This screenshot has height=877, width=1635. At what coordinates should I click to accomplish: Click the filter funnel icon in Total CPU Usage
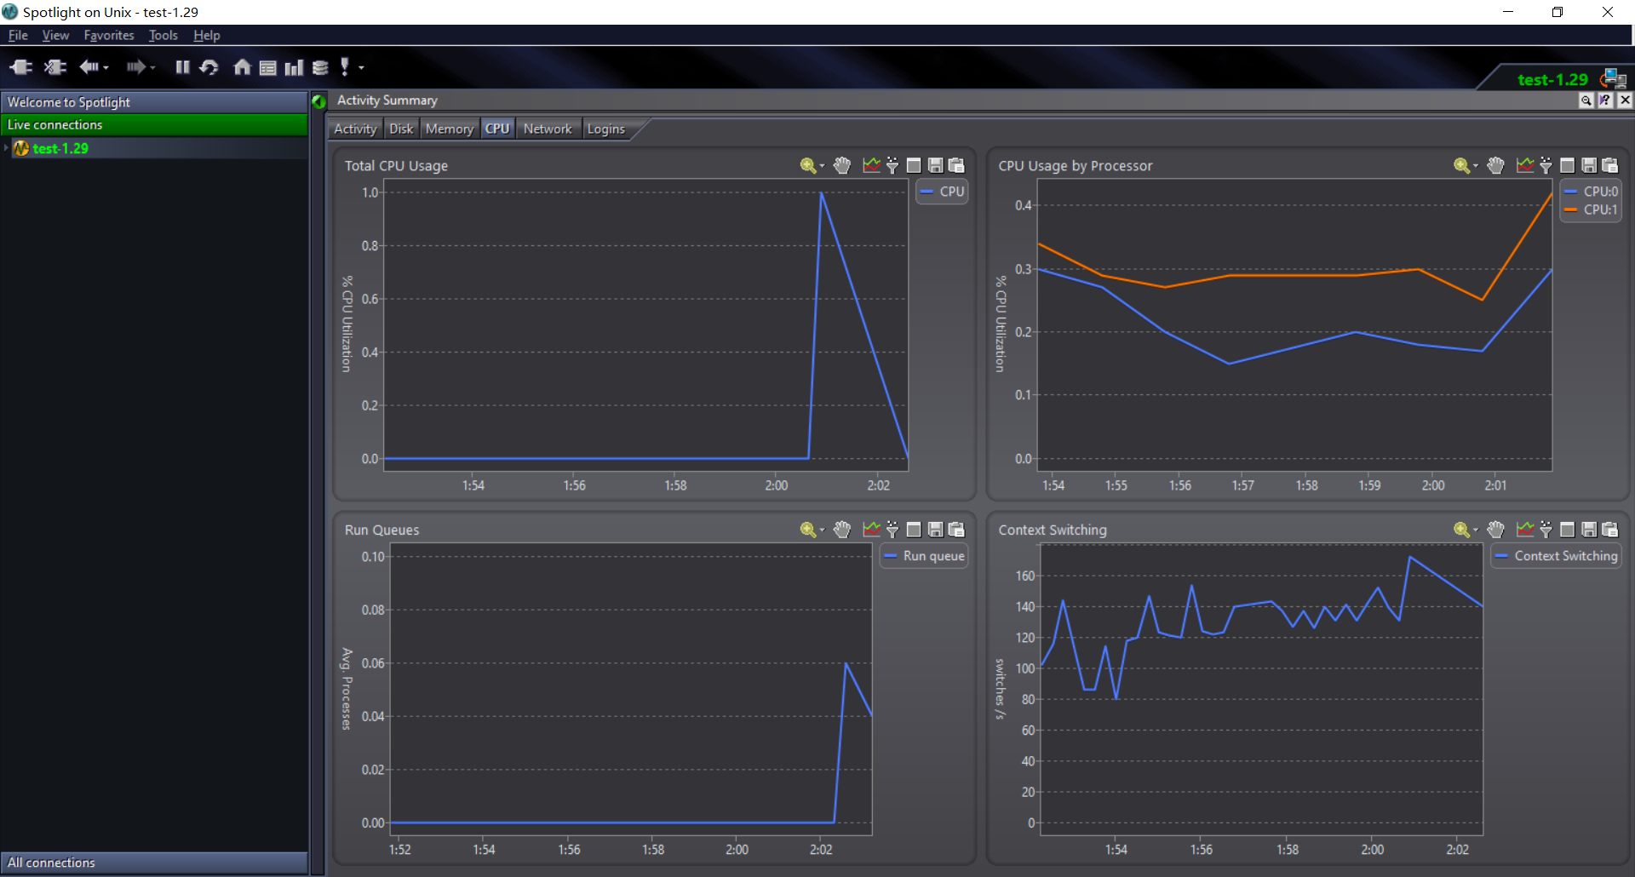[892, 165]
